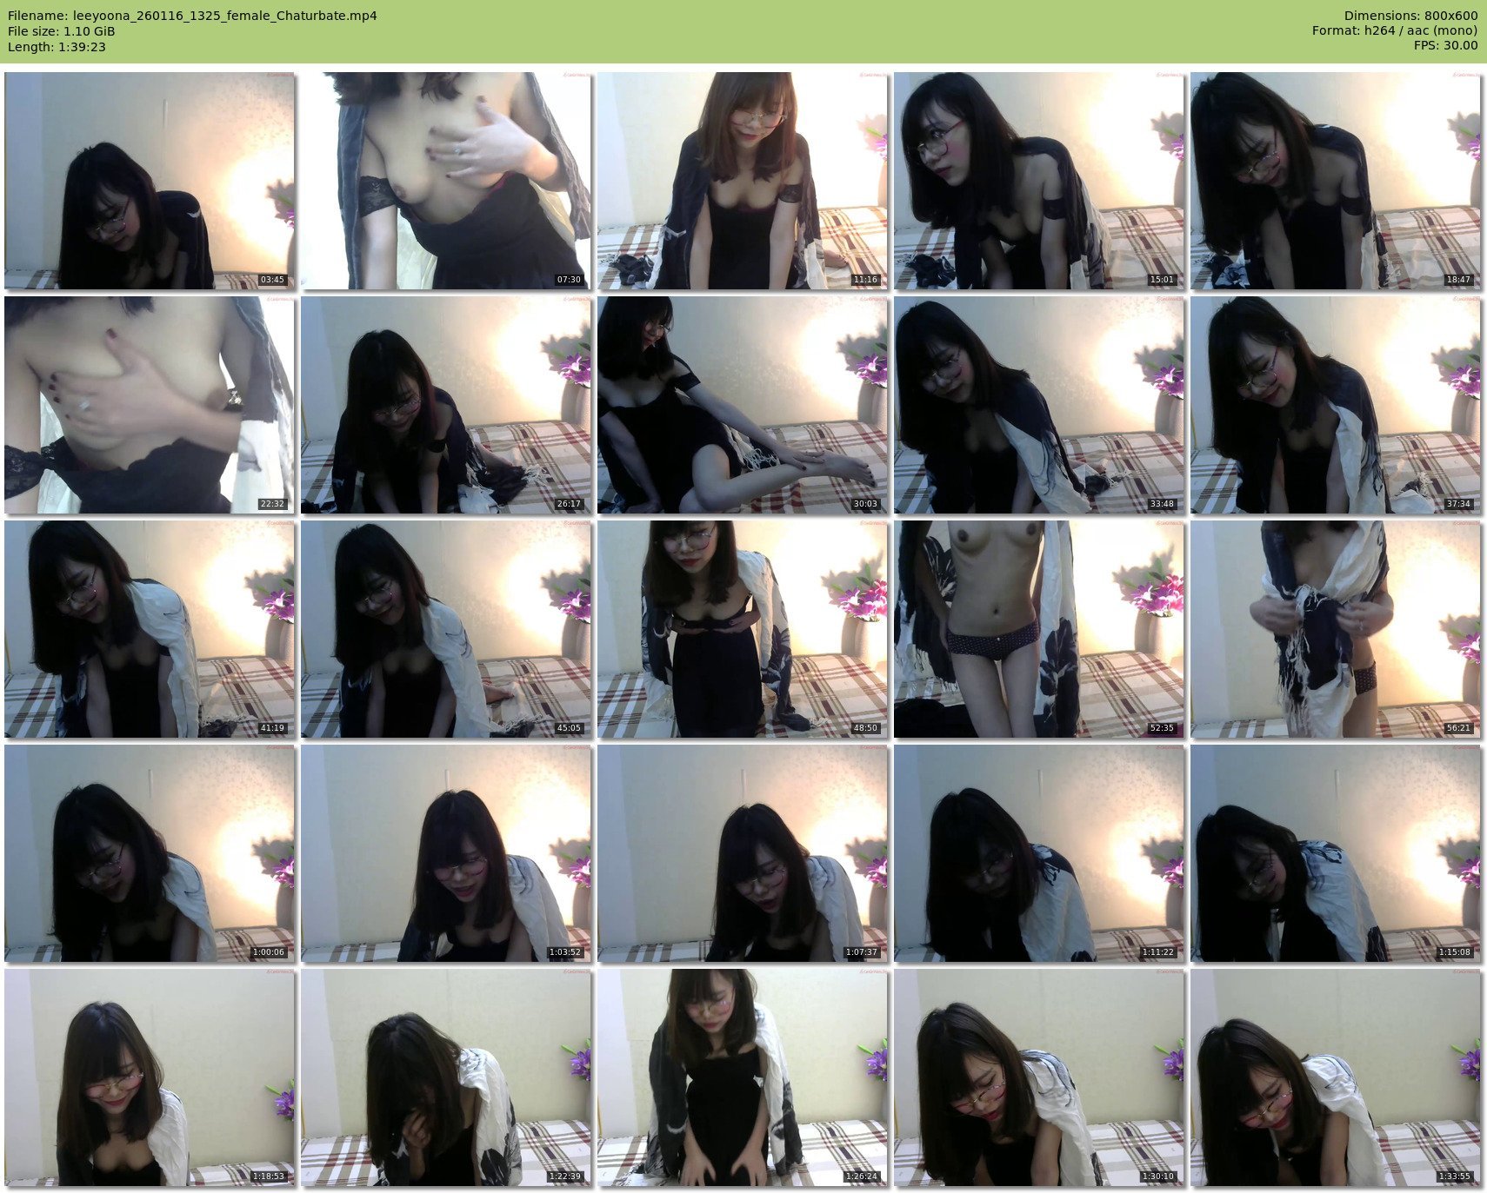This screenshot has width=1487, height=1193.
Task: Open the thumbnail stamped 1:18:53
Action: pos(150,1077)
